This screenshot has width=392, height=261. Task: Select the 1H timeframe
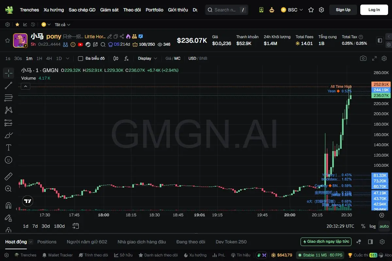click(x=39, y=58)
